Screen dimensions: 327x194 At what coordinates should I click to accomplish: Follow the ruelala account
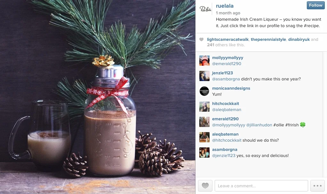click(x=315, y=5)
